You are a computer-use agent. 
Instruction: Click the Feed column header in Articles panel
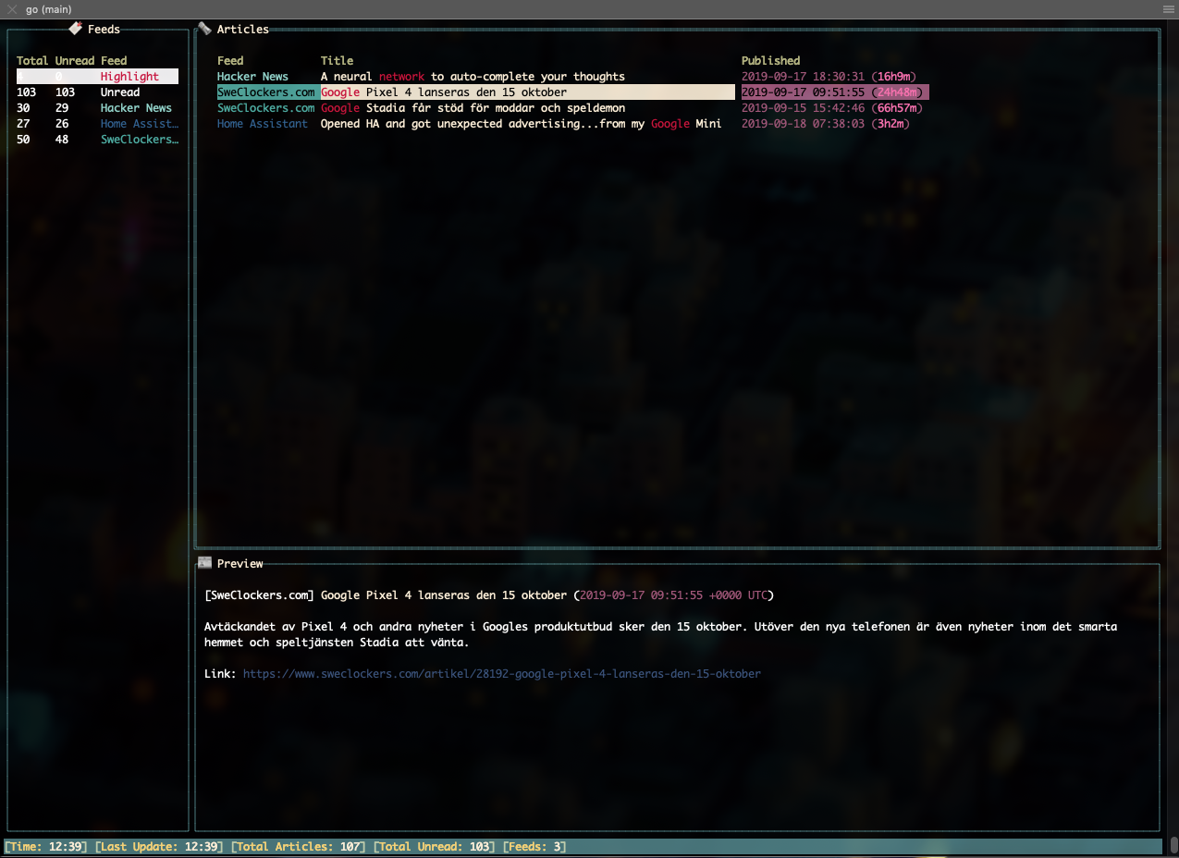230,61
